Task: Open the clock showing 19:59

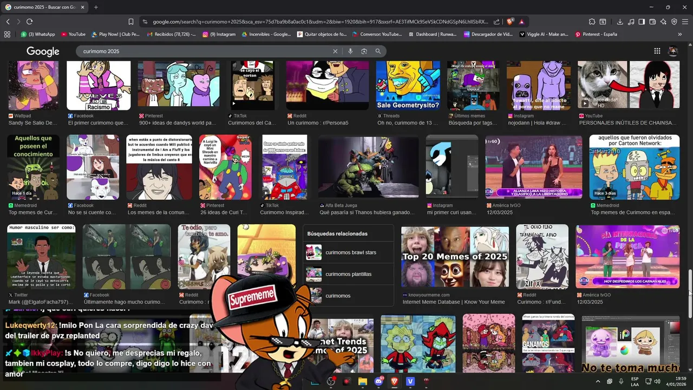Action: pyautogui.click(x=677, y=381)
